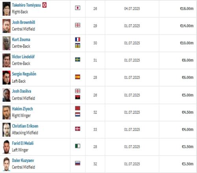
Task: Click the €18.00m market value
Action: pyautogui.click(x=187, y=9)
